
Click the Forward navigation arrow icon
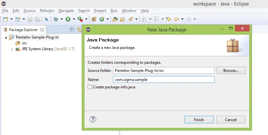189,19
